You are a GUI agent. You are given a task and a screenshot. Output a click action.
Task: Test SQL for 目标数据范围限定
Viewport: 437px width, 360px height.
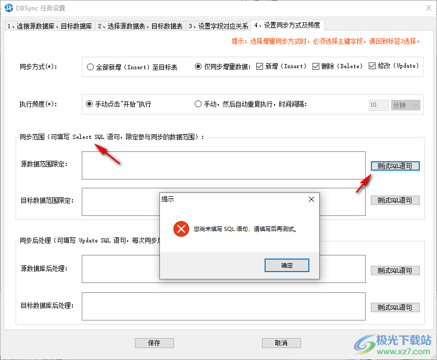pyautogui.click(x=395, y=200)
